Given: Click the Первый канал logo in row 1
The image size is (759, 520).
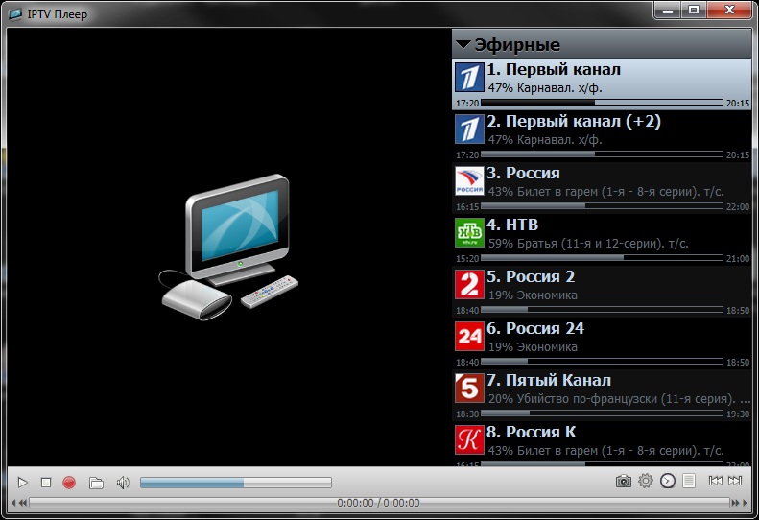Looking at the screenshot, I should (x=469, y=78).
